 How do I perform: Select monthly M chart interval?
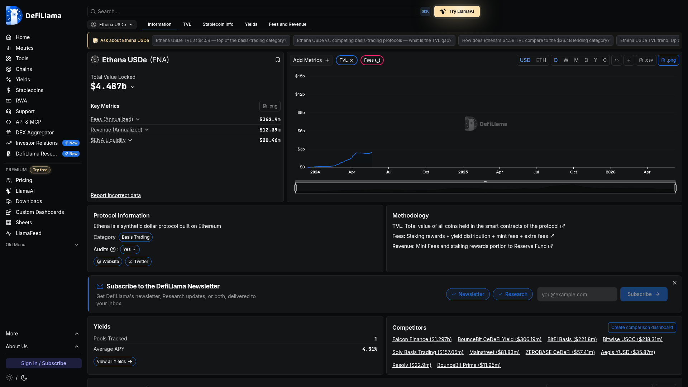click(576, 60)
